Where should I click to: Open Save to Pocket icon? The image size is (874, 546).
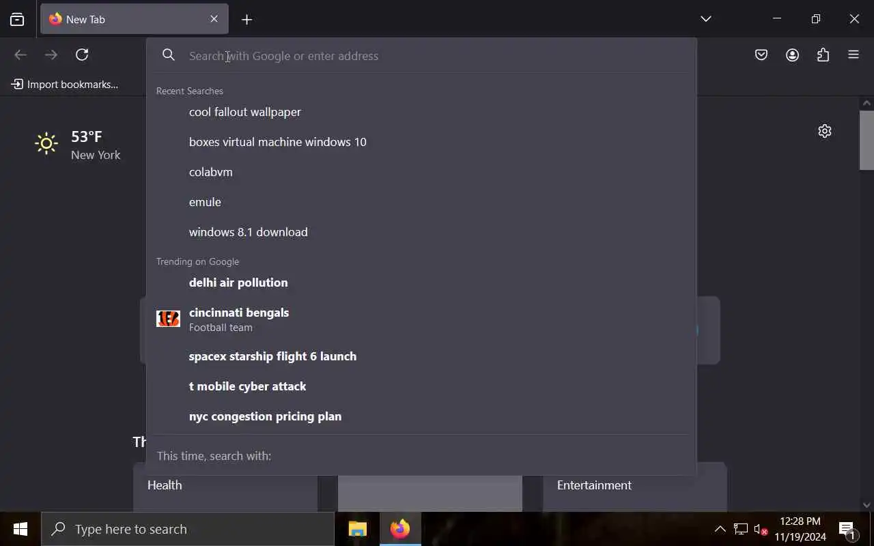pyautogui.click(x=761, y=55)
